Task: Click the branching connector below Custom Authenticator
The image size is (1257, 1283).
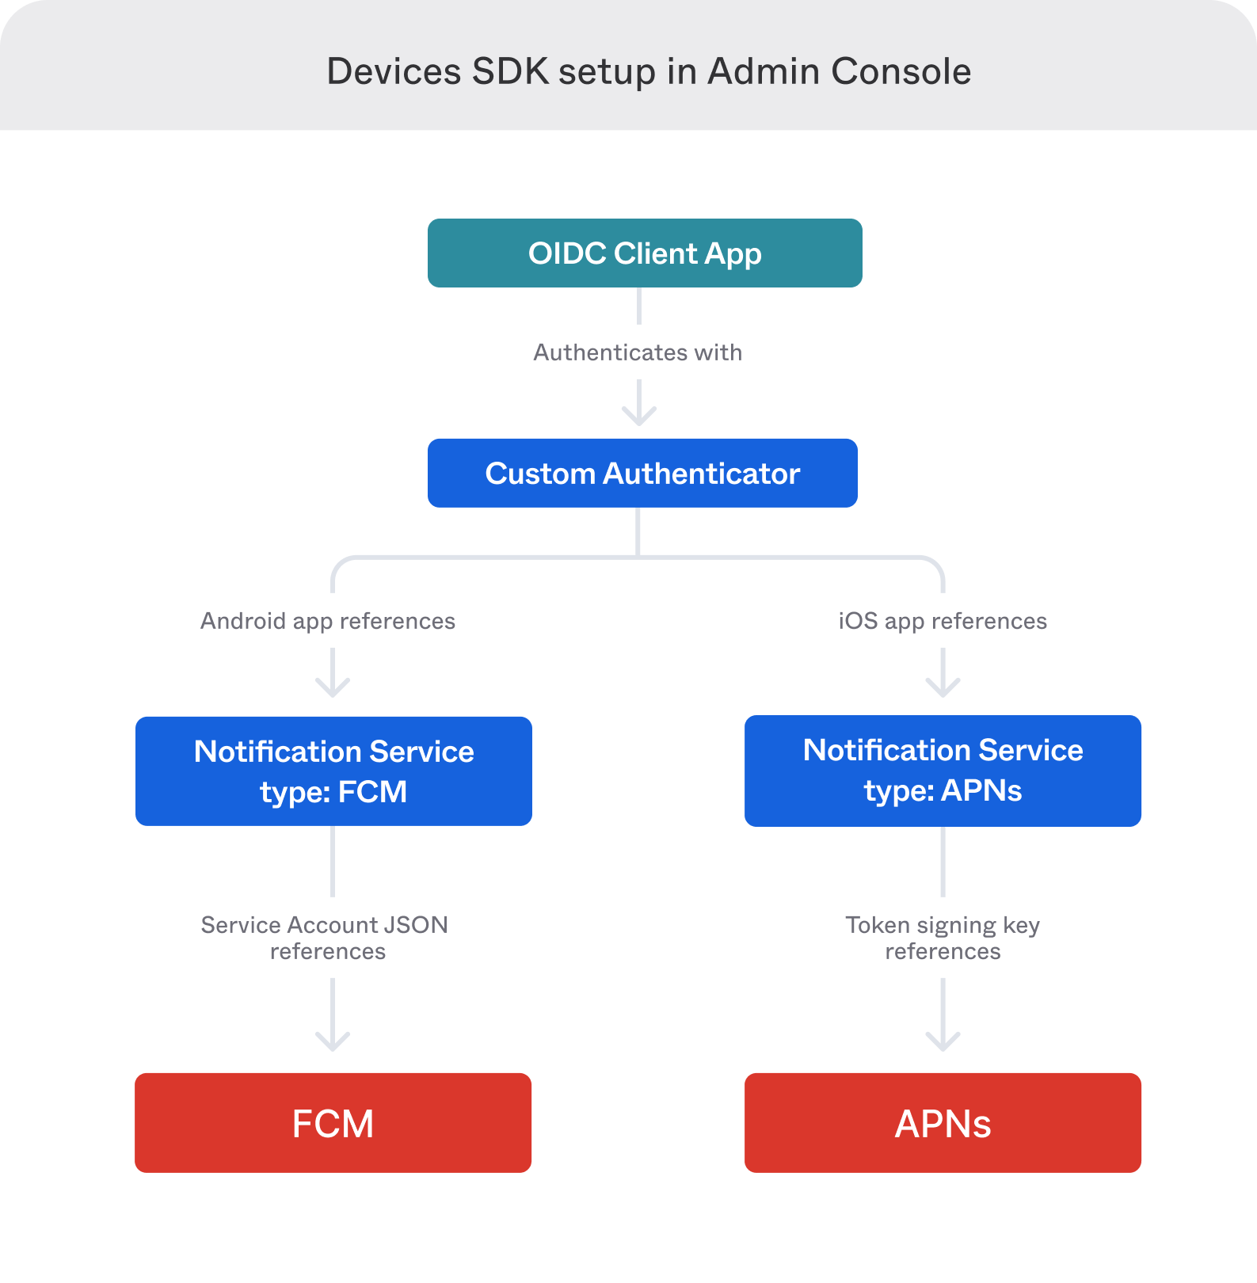Action: pos(638,557)
